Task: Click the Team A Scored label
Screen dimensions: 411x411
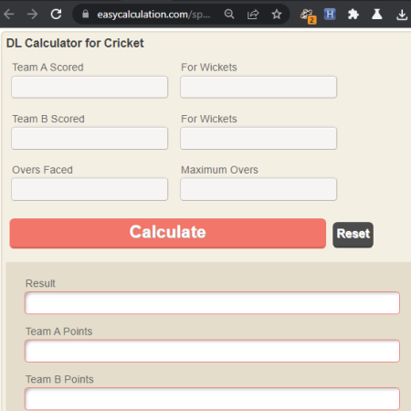Action: [47, 68]
